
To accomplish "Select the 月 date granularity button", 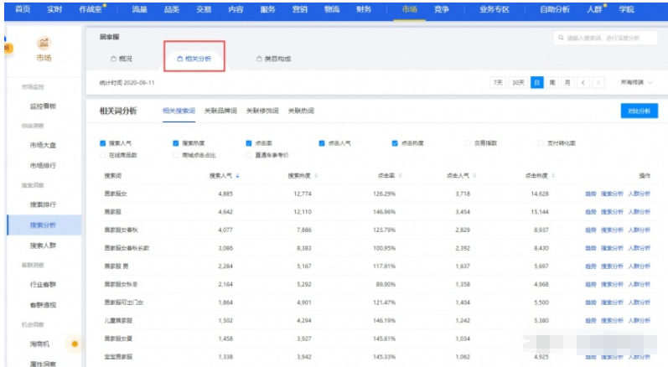I will click(x=567, y=83).
